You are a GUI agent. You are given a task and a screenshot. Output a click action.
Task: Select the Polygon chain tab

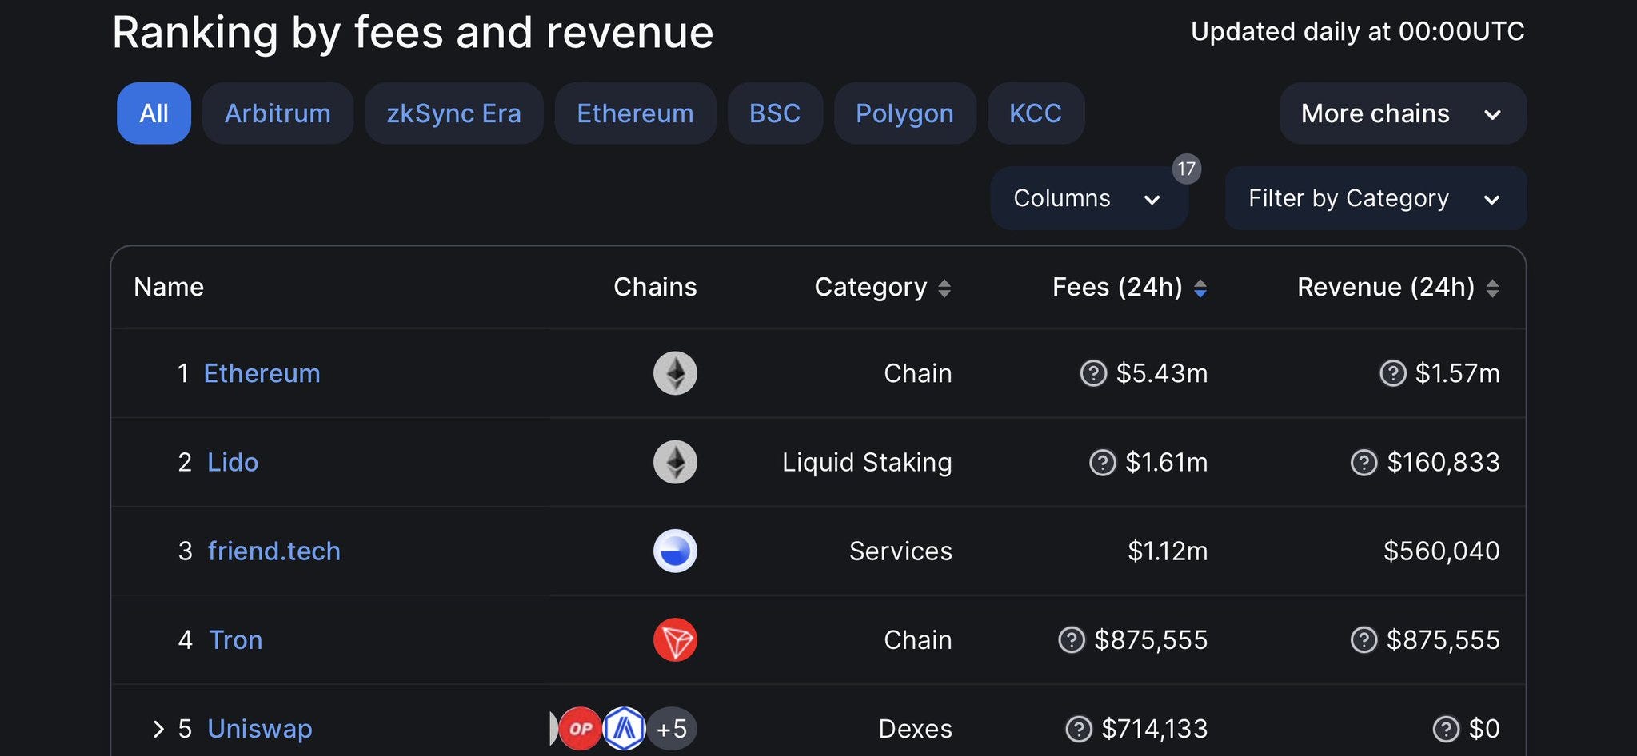click(x=904, y=113)
